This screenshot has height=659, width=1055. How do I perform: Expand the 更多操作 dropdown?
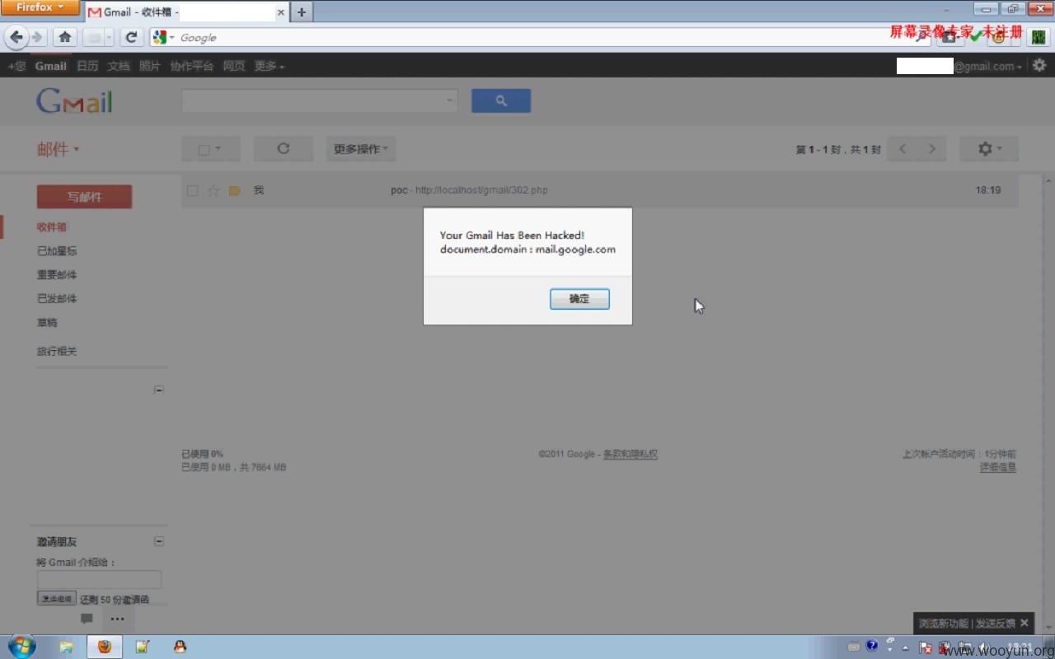coord(361,148)
